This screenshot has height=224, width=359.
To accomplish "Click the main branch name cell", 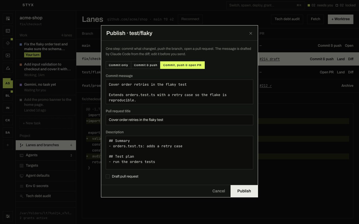I will click(x=86, y=46).
